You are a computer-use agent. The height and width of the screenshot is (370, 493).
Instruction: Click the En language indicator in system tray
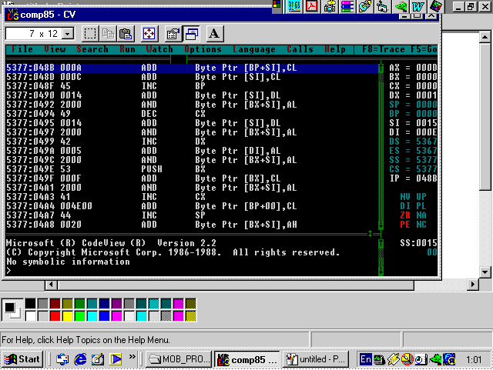pyautogui.click(x=365, y=359)
